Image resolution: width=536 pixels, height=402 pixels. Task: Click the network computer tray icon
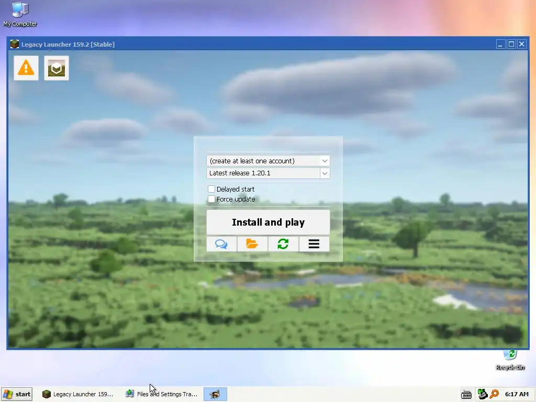(x=482, y=394)
